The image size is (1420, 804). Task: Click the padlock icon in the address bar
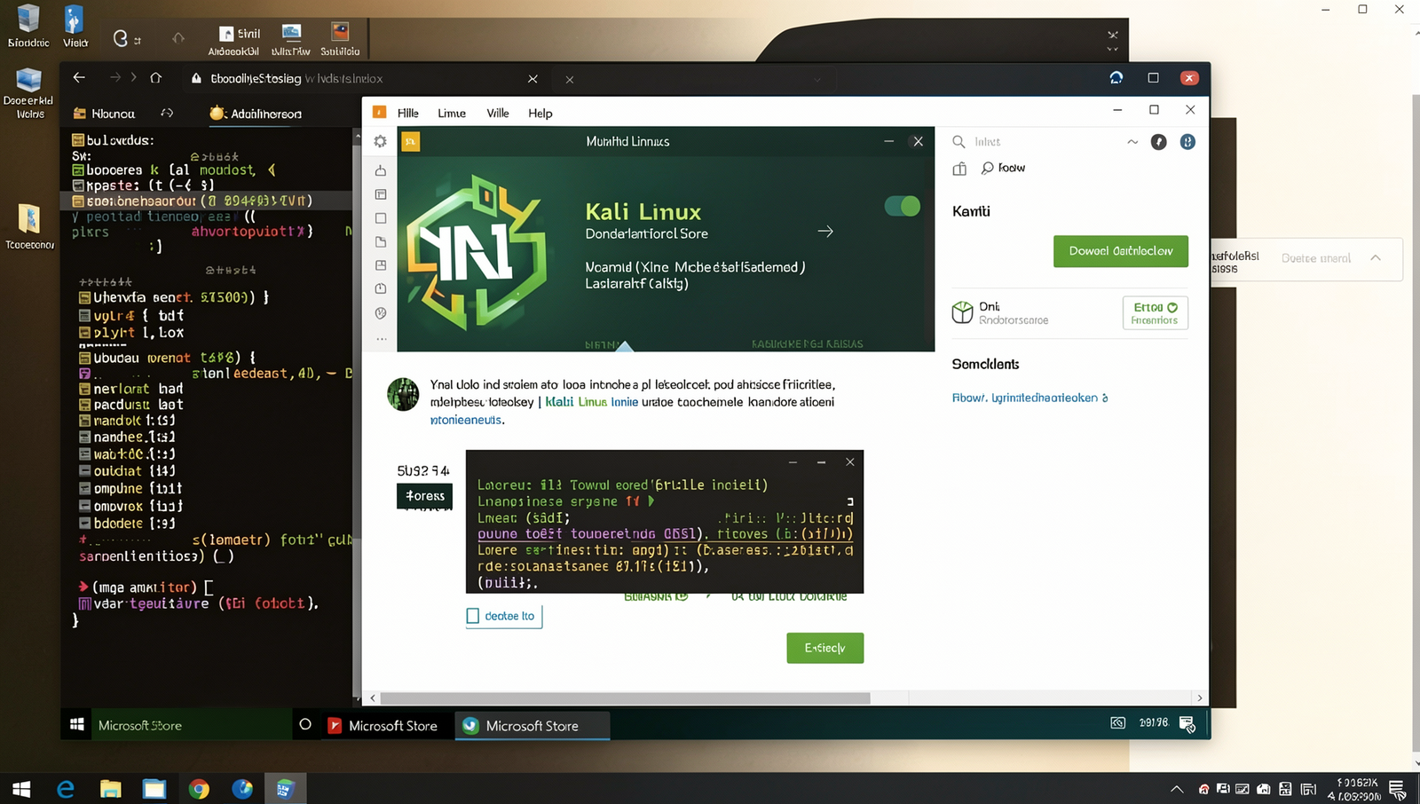(x=196, y=78)
